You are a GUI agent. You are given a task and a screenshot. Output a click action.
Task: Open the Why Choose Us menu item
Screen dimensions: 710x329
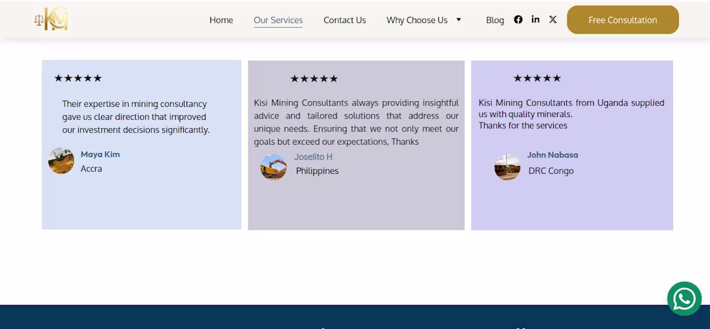point(417,21)
